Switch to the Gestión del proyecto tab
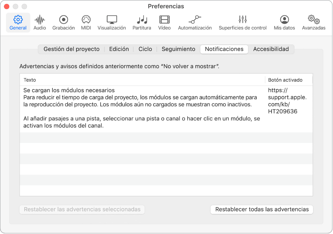333x234 pixels. click(x=71, y=49)
